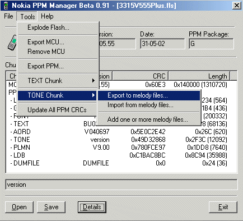Click CRC value 0x60E3
Viewport: 243px width, 221px height.
tap(155, 85)
